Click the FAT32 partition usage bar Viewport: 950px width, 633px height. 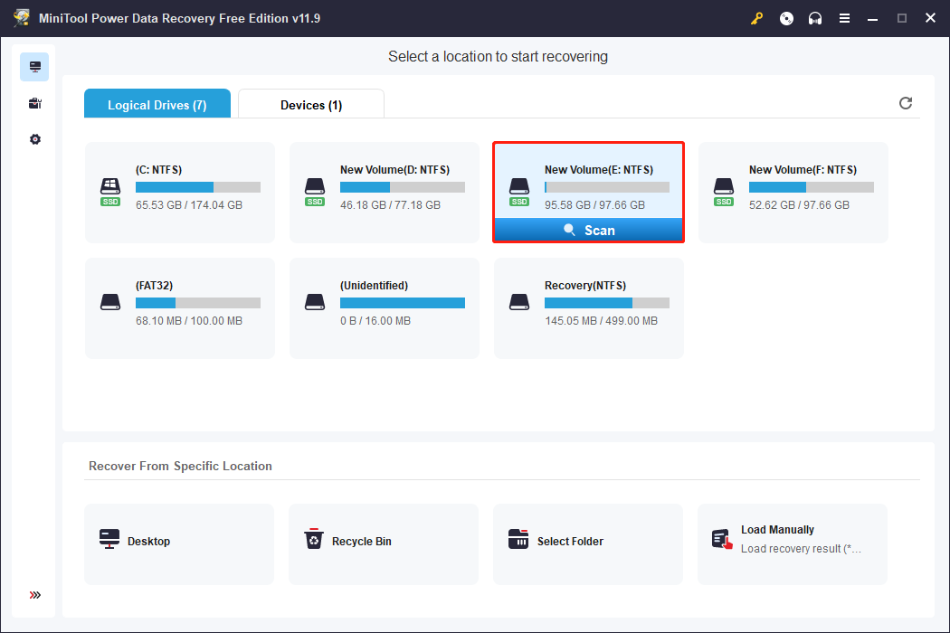tap(198, 303)
